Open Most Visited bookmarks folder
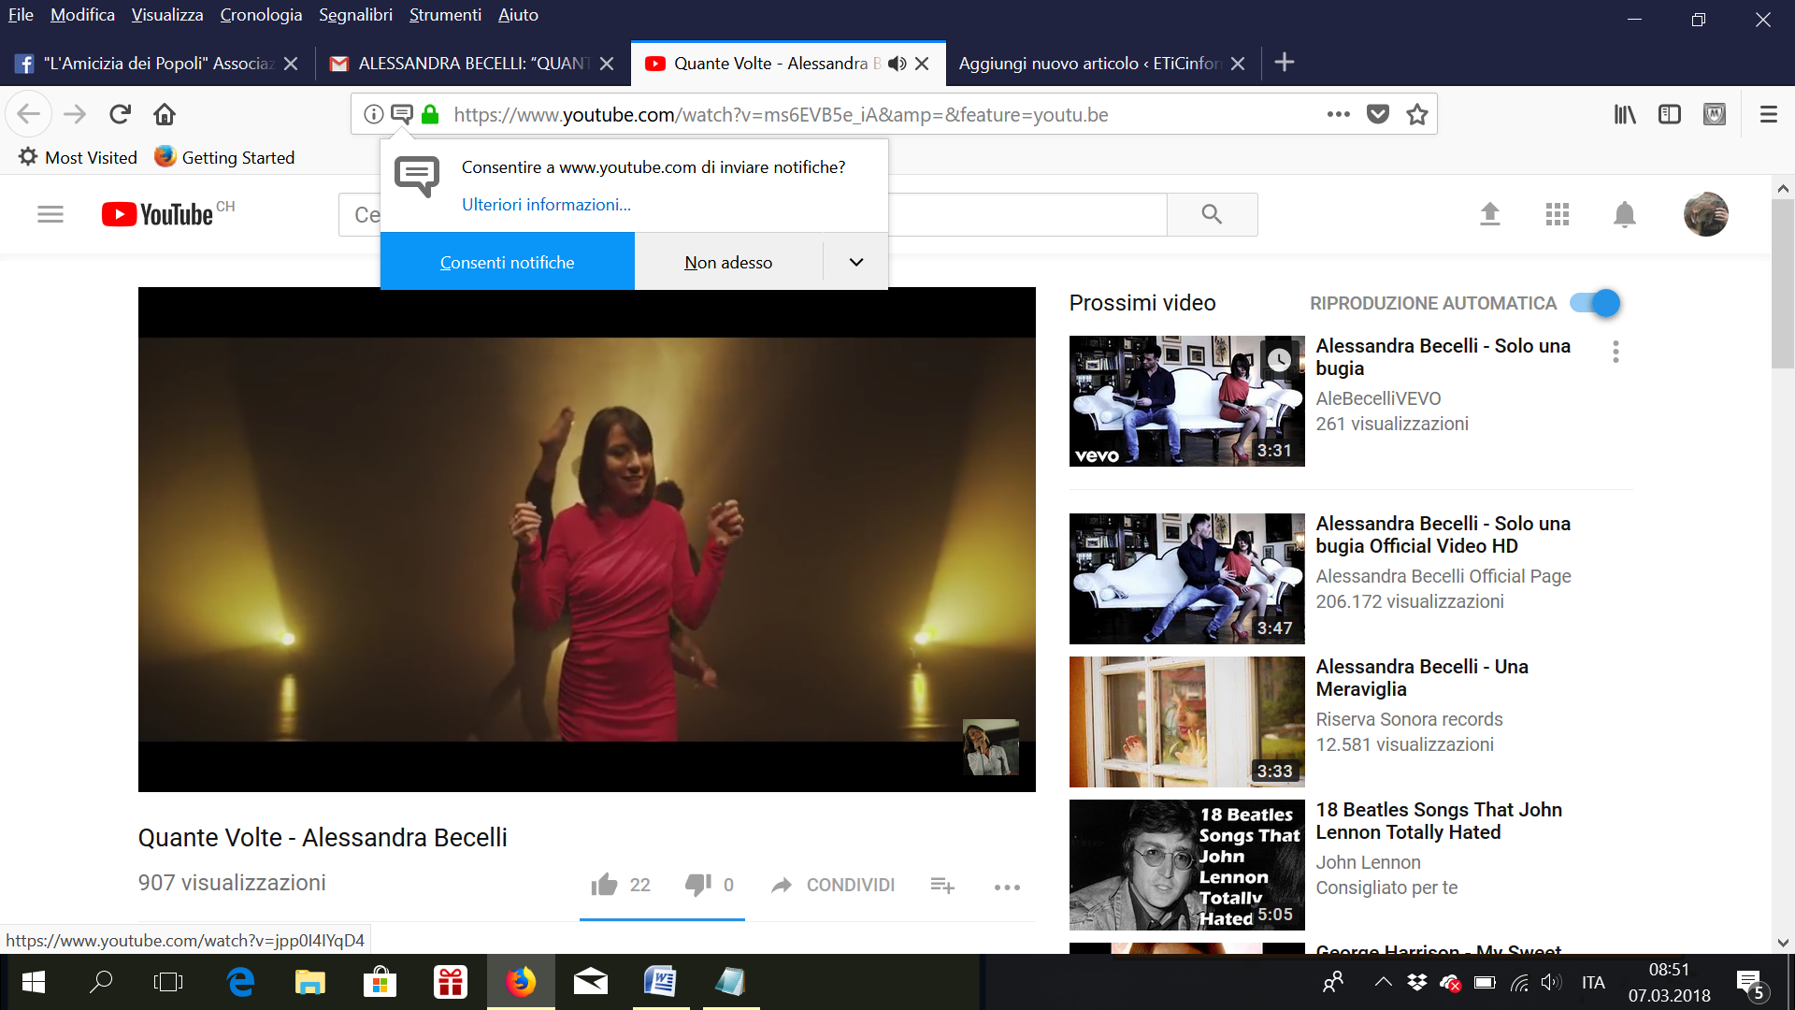Screen dimensions: 1795x1010 tap(79, 157)
